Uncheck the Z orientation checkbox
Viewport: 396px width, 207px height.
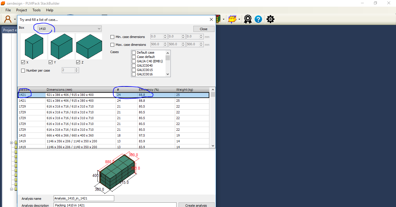click(78, 62)
